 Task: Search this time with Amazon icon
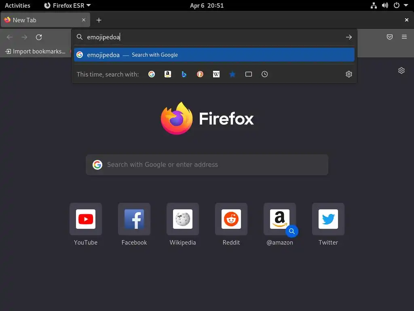click(x=168, y=75)
